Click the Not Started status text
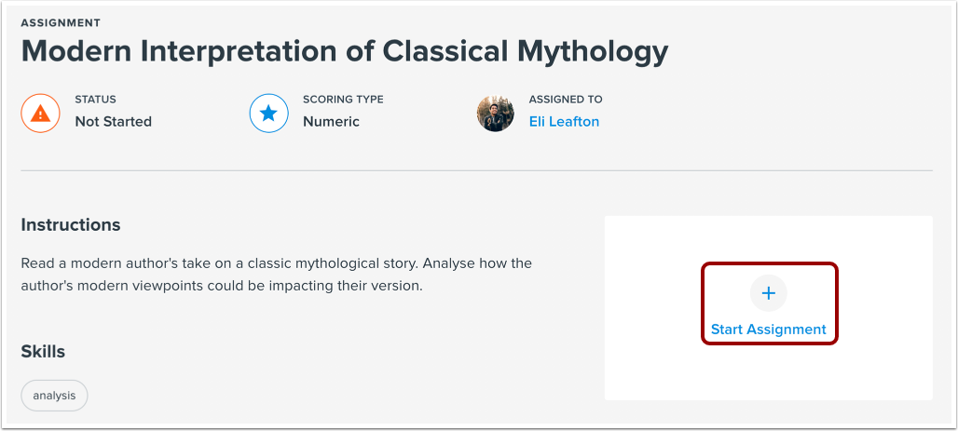Viewport: 958px width, 431px height. pos(113,122)
